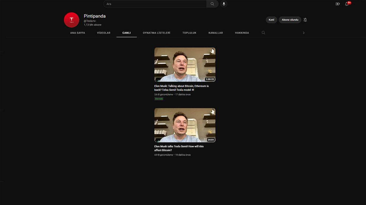The height and width of the screenshot is (205, 366).
Task: Click the 34:01 video thumbnail
Action: 185,125
